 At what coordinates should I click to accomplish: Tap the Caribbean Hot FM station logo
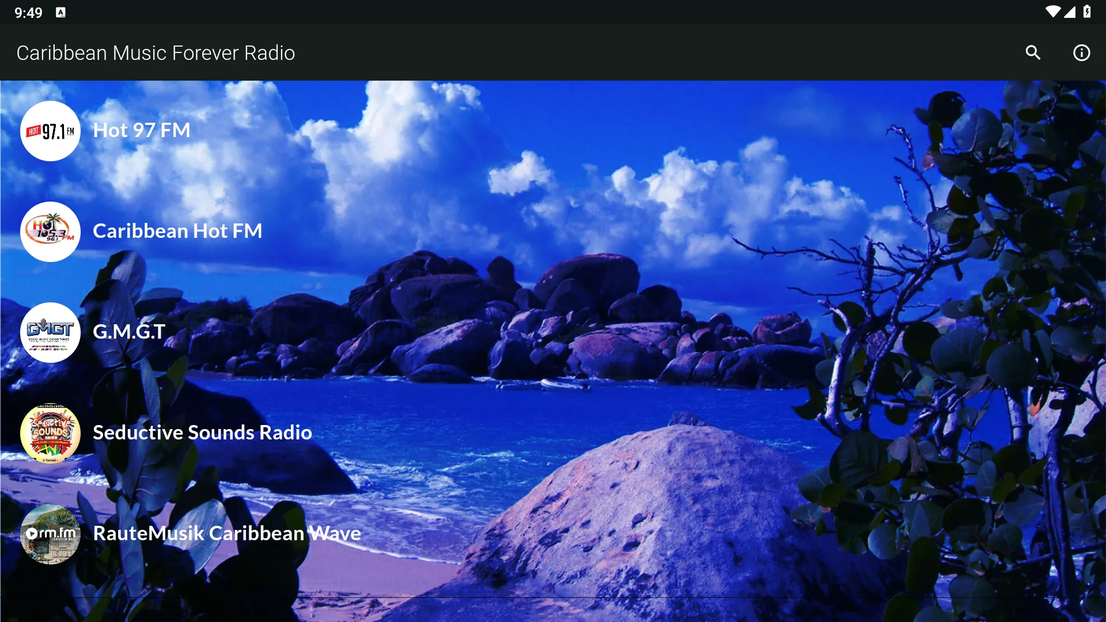[50, 232]
